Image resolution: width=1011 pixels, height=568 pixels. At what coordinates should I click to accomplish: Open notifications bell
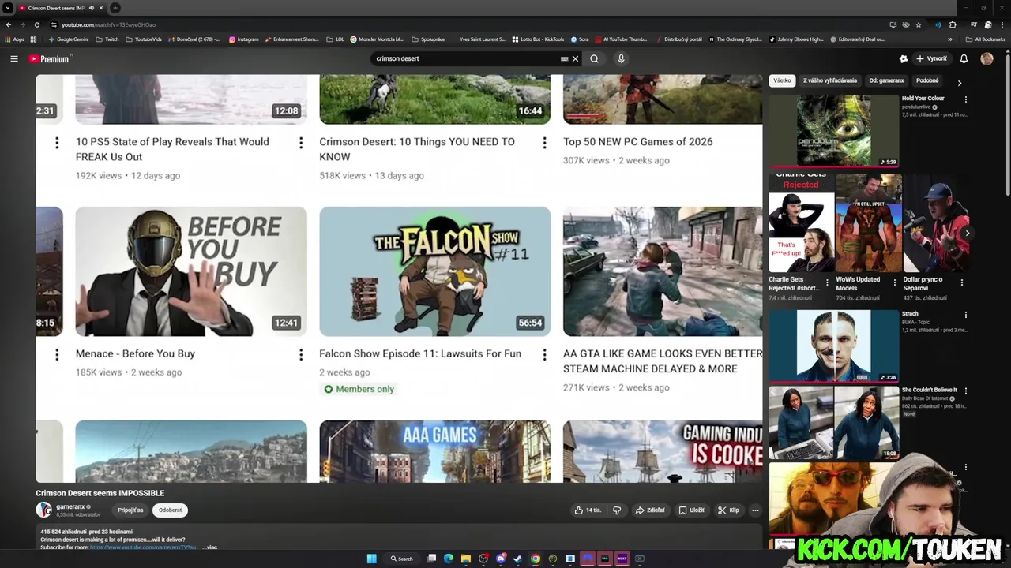pos(964,58)
